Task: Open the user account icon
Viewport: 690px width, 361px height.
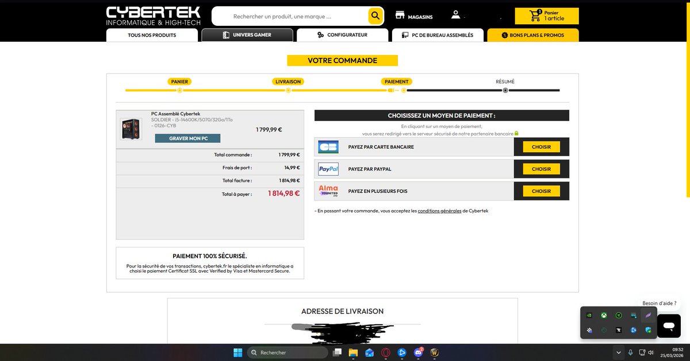Action: click(456, 15)
